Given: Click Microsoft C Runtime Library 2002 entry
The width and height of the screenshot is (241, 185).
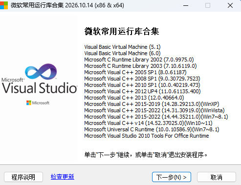Looking at the screenshot, I should (x=139, y=60).
